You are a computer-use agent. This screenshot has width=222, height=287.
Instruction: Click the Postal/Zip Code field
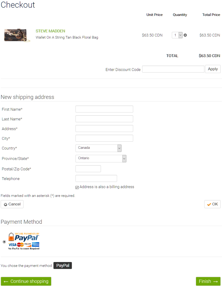pyautogui.click(x=88, y=169)
